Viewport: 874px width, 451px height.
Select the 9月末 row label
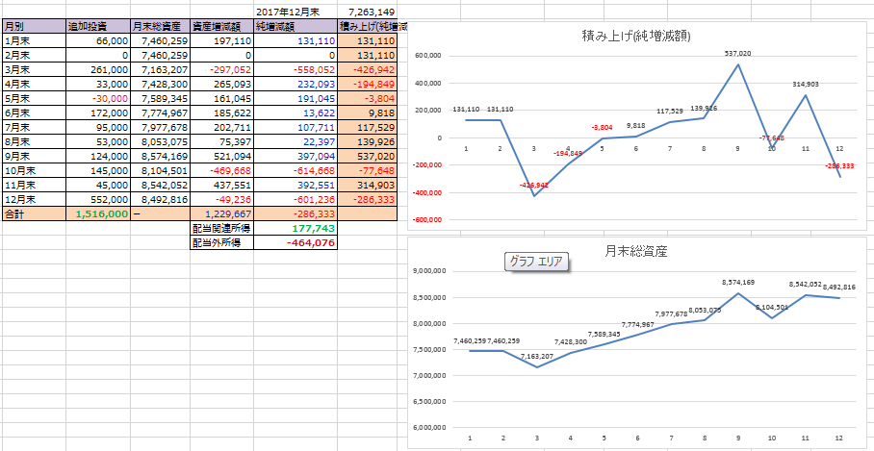click(x=34, y=157)
